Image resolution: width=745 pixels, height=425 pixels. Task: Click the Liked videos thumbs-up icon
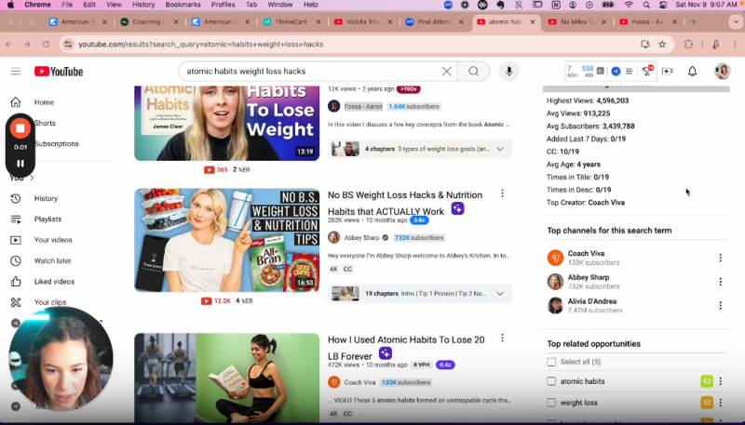click(16, 281)
